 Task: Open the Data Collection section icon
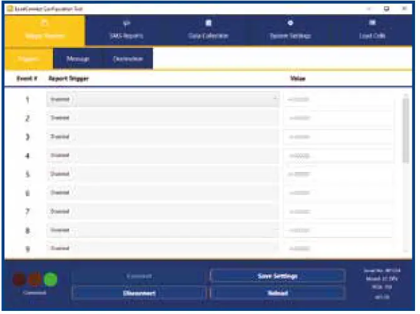208,23
